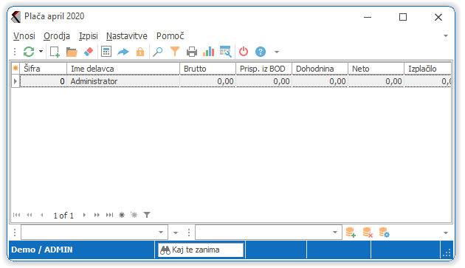This screenshot has width=465, height=268.
Task: Click the table search icon
Action: [x=226, y=52]
